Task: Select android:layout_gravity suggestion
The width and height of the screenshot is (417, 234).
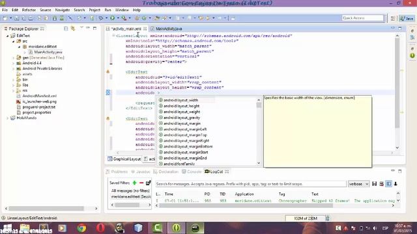Action: pyautogui.click(x=182, y=118)
